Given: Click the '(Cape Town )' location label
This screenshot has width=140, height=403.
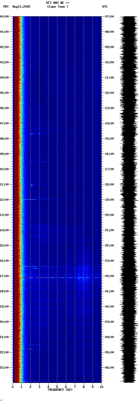Looking at the screenshot, I should 58,7.
